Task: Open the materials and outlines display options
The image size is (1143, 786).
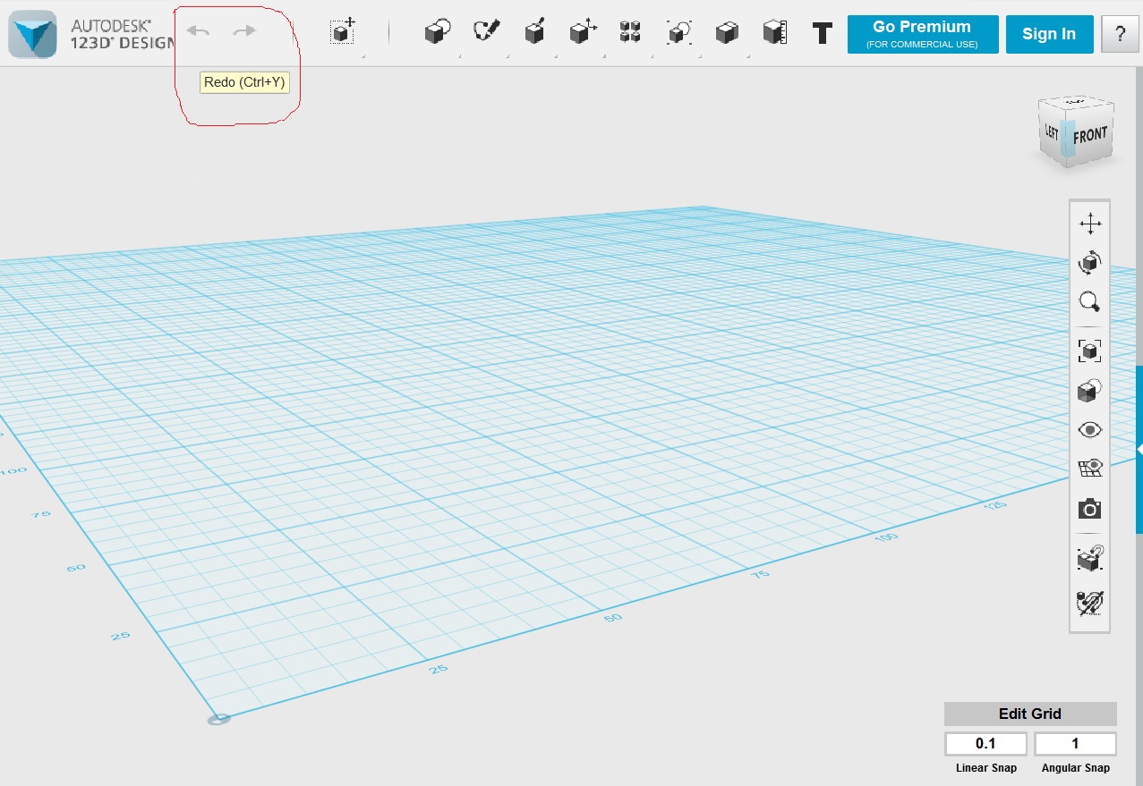Action: coord(1089,391)
